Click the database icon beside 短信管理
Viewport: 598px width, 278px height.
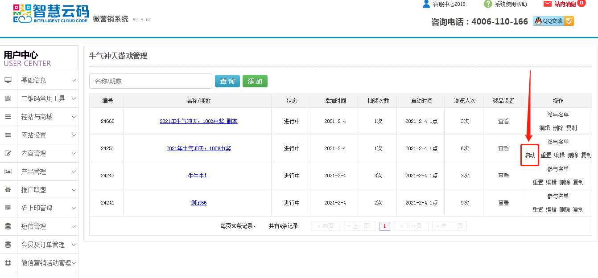tap(8, 226)
